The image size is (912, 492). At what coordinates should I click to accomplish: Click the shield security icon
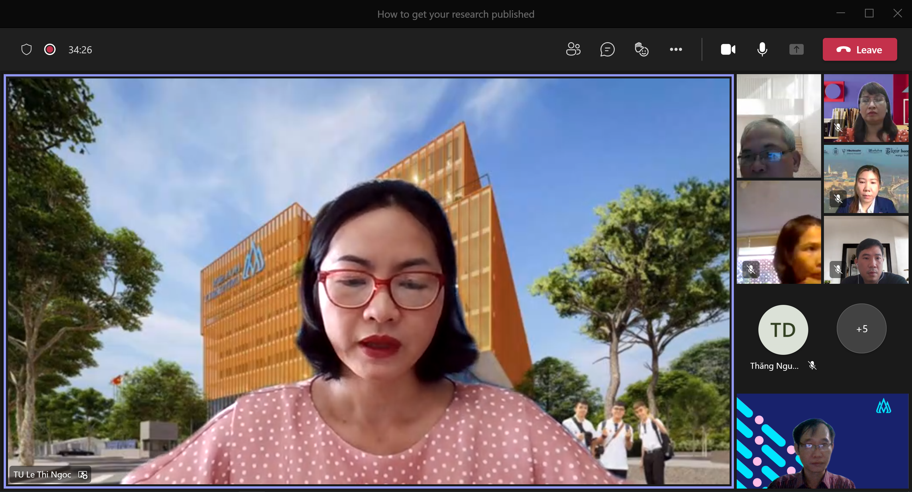pyautogui.click(x=27, y=49)
